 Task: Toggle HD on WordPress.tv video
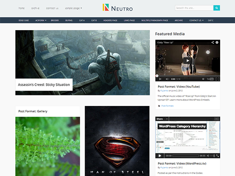217,119
